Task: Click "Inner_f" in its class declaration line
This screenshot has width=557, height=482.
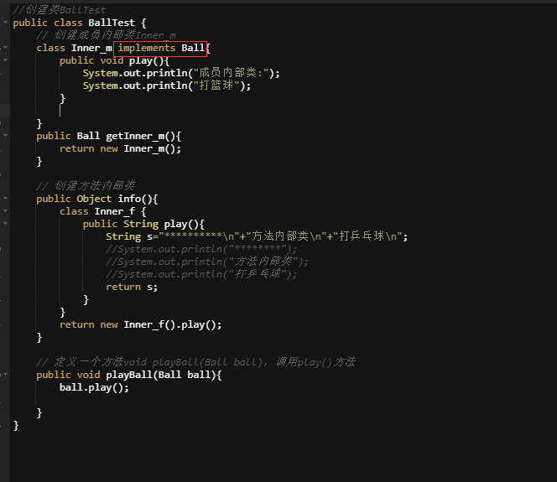Action: (114, 211)
